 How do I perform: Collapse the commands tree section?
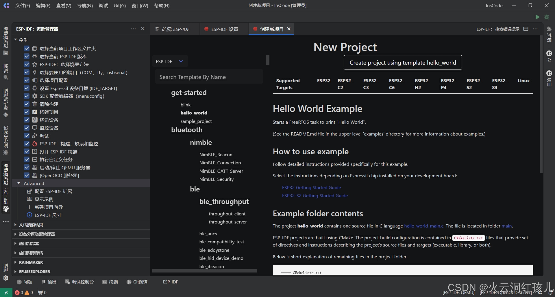click(x=16, y=40)
